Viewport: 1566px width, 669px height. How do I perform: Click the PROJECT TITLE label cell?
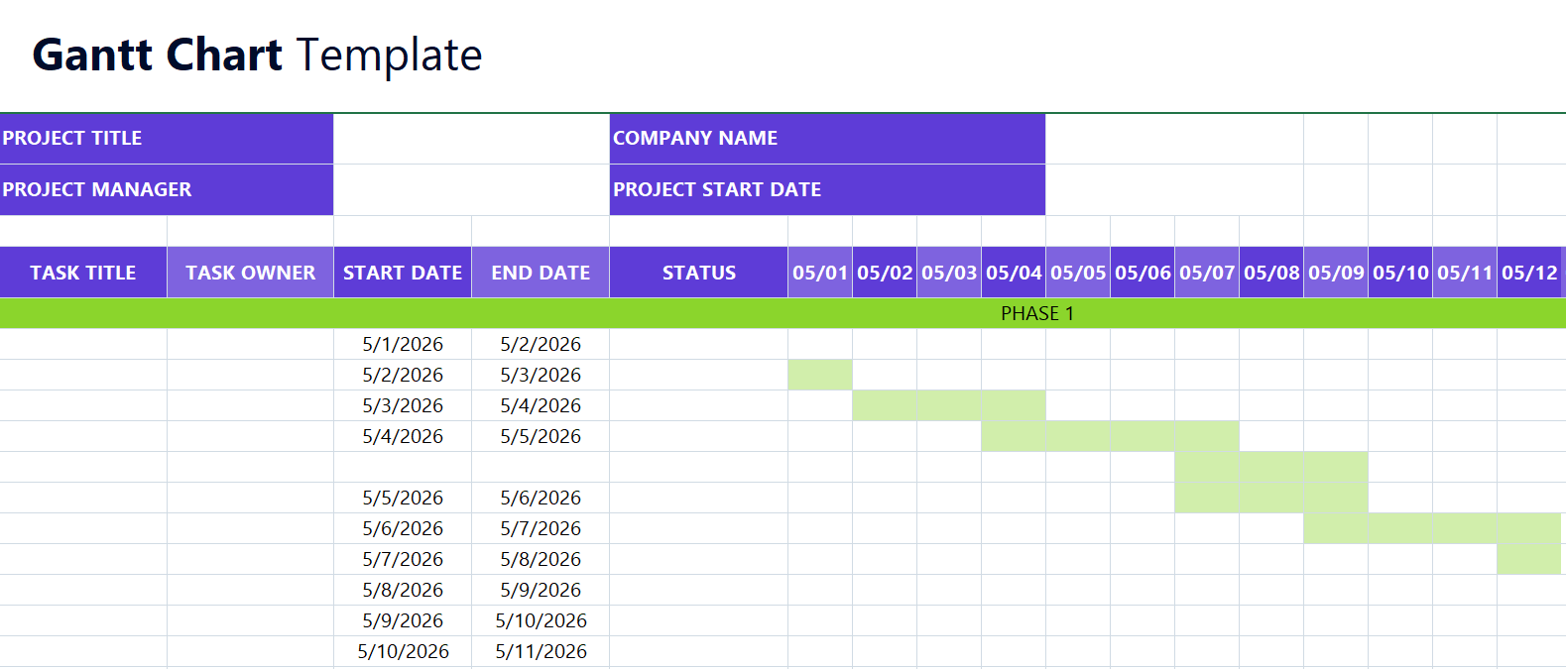tap(167, 139)
